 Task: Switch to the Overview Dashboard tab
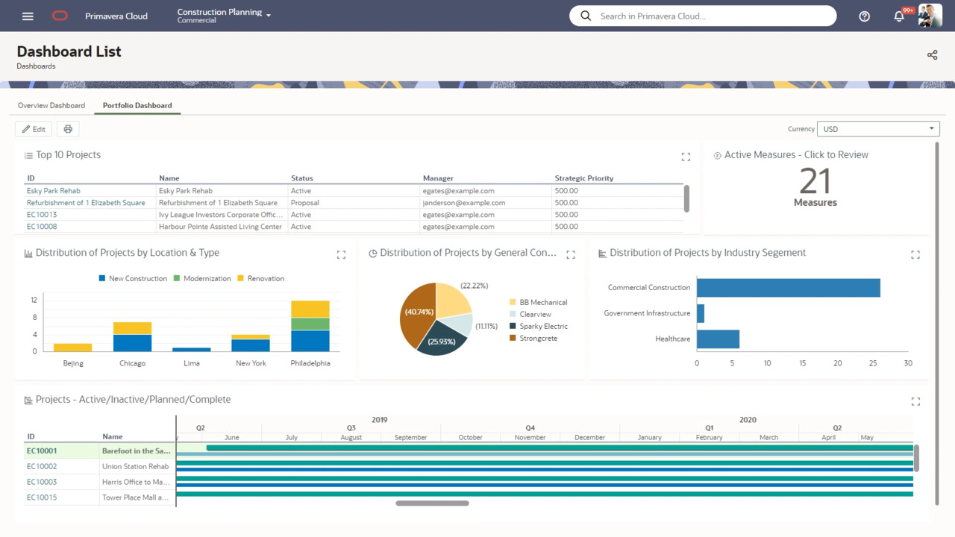click(x=51, y=106)
